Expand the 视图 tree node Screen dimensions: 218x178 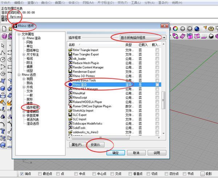point(24,79)
